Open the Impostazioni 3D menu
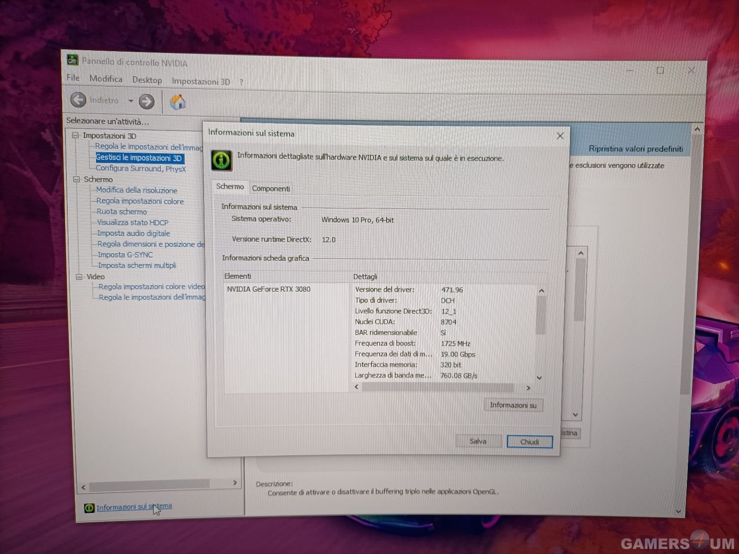This screenshot has height=554, width=739. pos(201,81)
